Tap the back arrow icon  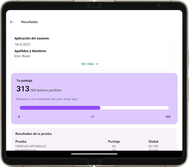pyautogui.click(x=12, y=22)
